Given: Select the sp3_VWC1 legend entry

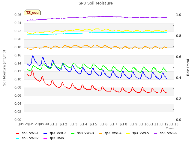Looking at the screenshot, I should 27,133.
